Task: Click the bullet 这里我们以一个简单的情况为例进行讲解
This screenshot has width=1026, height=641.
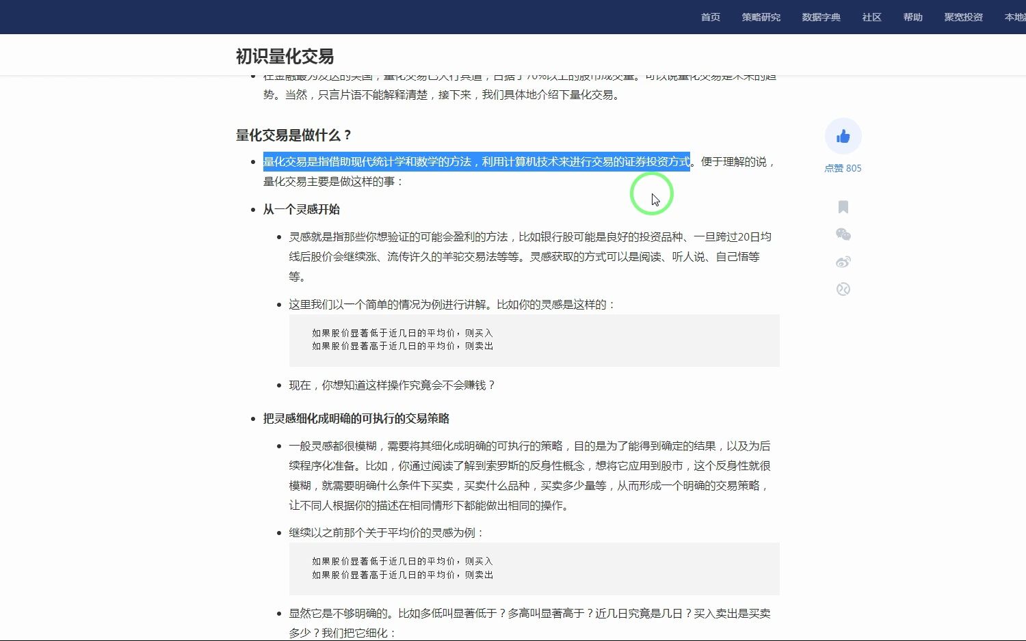Action: [x=453, y=305]
